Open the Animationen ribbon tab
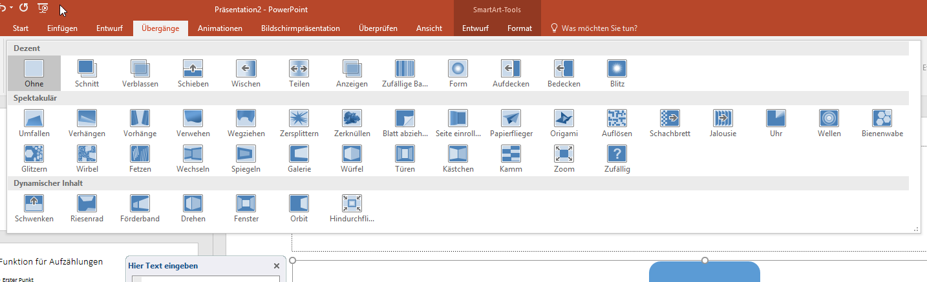 coord(220,28)
